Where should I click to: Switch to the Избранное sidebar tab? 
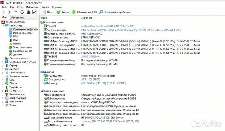coord(17,18)
